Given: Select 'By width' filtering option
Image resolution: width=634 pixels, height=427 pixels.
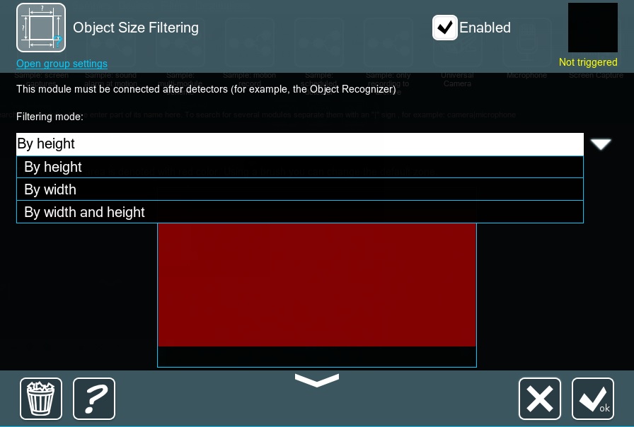Looking at the screenshot, I should tap(299, 189).
